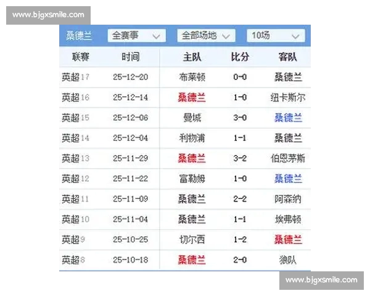Screen dimensions: 370x296
Task: Select away team 埃弗顿
Action: 288,220
